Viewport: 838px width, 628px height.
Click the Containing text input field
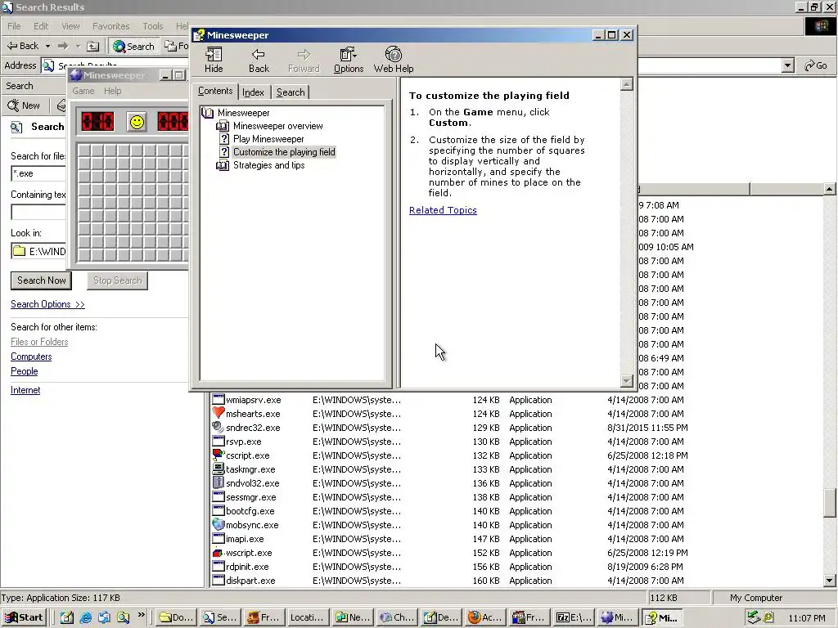pyautogui.click(x=38, y=212)
